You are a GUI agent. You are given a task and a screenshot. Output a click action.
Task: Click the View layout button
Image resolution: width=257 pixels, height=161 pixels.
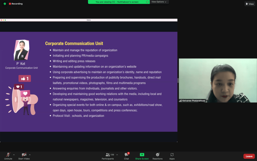[x=250, y=4]
